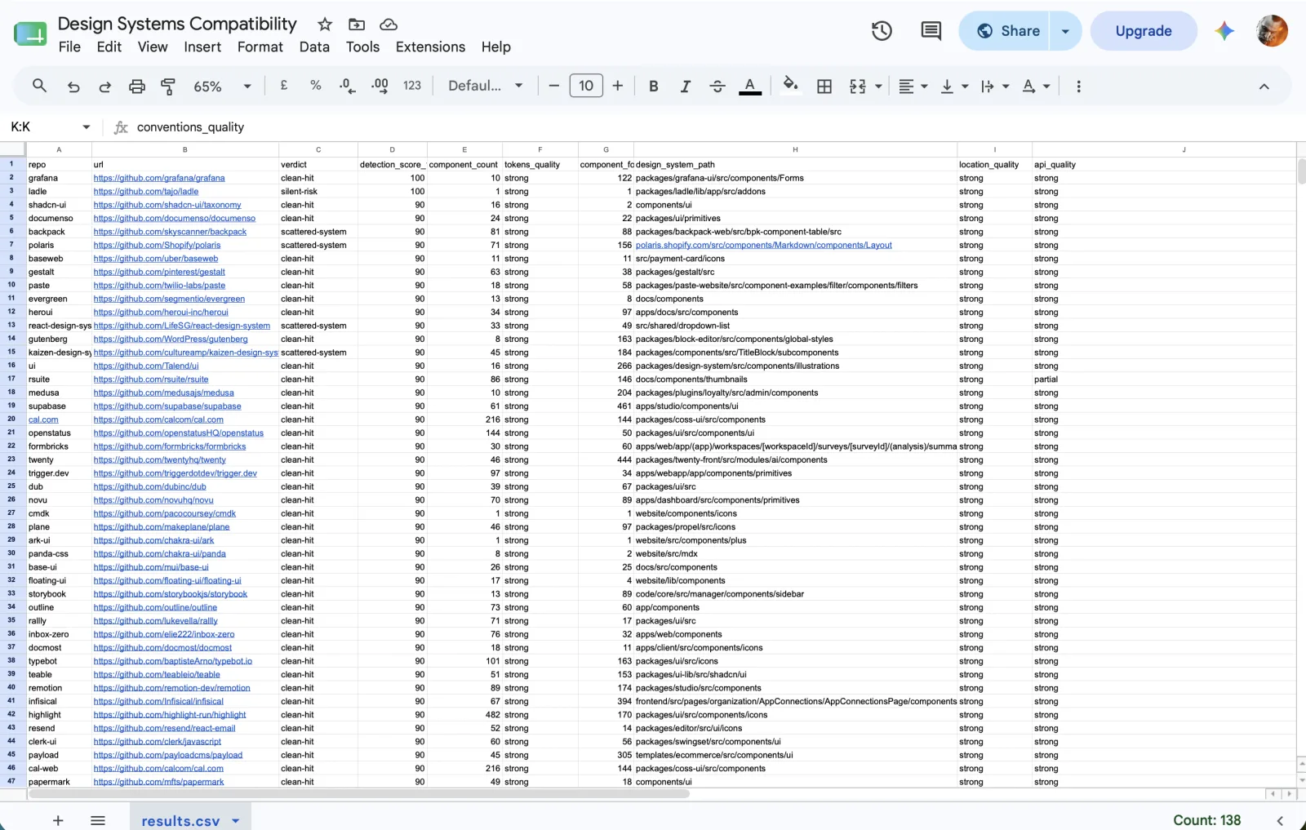The width and height of the screenshot is (1306, 830).
Task: Click the formula bar content
Action: pos(190,127)
